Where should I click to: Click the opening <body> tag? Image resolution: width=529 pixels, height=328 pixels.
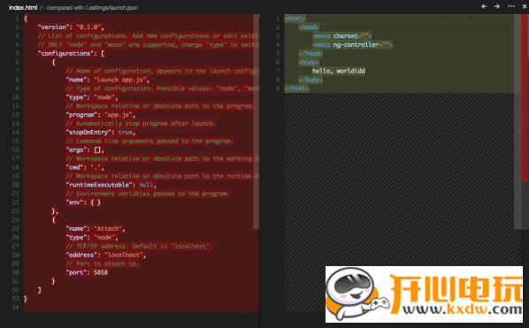(309, 62)
